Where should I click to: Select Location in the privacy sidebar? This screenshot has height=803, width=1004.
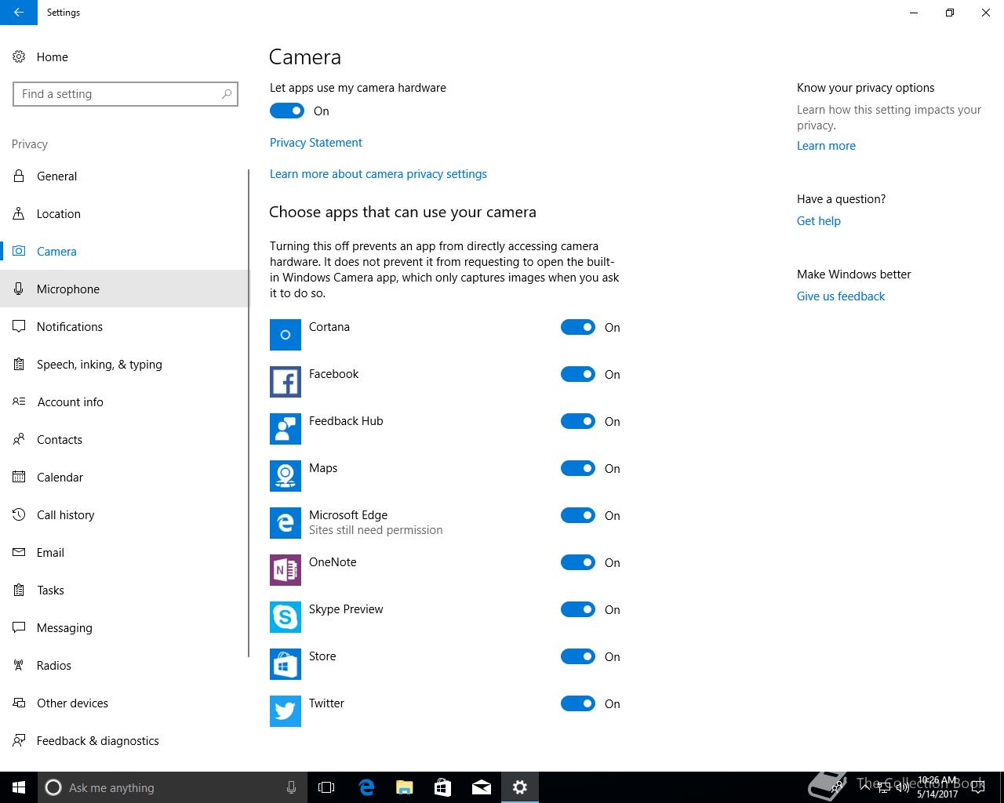click(59, 214)
